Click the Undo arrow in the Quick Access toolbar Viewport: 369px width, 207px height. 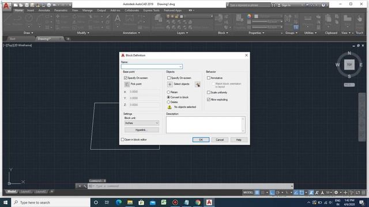coord(55,5)
